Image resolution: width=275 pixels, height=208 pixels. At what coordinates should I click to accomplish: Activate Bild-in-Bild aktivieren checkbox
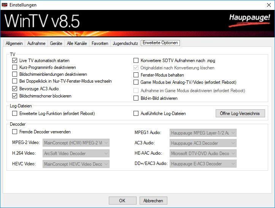pos(136,98)
